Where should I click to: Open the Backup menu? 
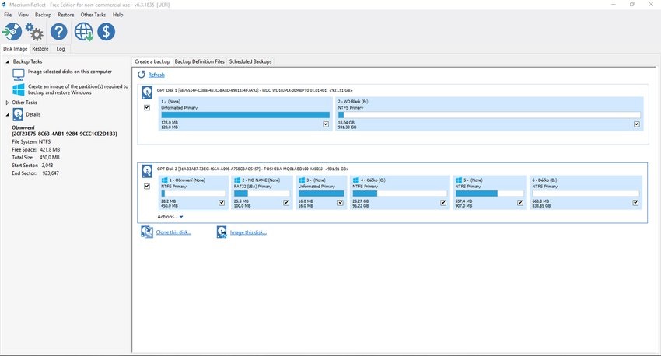click(43, 15)
